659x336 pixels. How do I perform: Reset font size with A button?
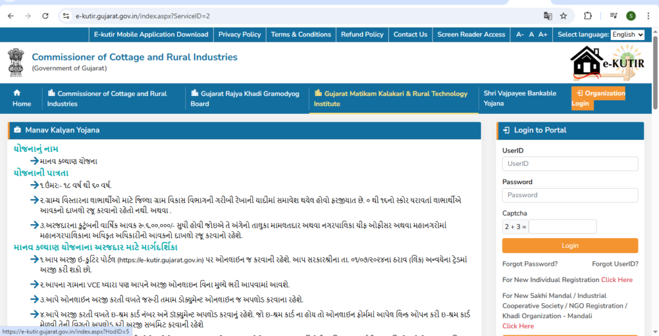tap(531, 35)
